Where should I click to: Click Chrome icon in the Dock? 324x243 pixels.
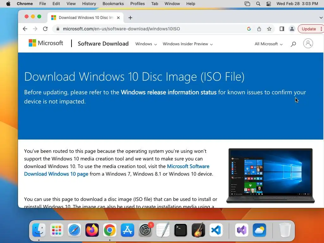click(x=110, y=230)
